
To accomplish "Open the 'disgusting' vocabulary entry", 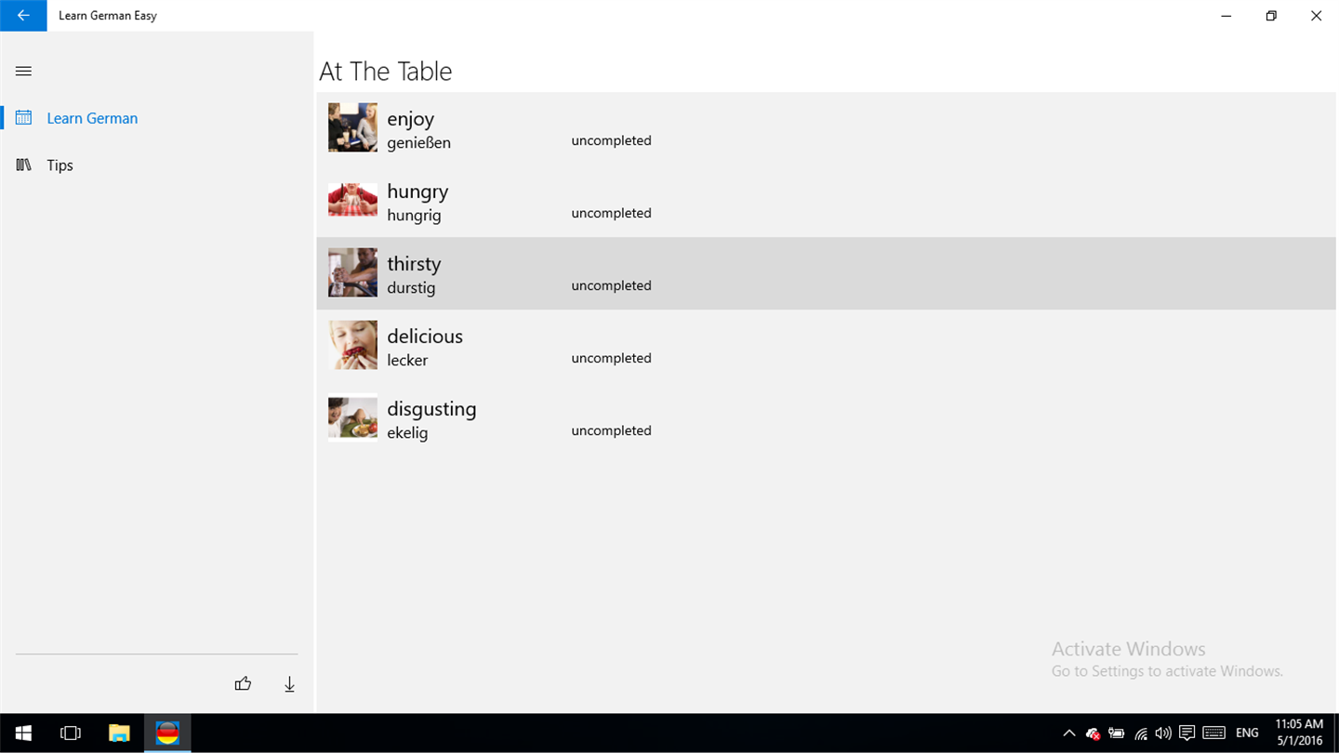I will pyautogui.click(x=431, y=418).
